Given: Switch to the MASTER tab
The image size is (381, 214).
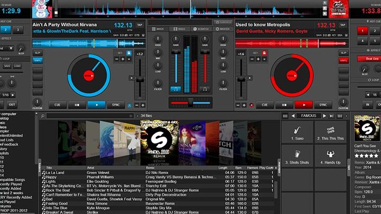Looking at the screenshot, I should tap(223, 29).
